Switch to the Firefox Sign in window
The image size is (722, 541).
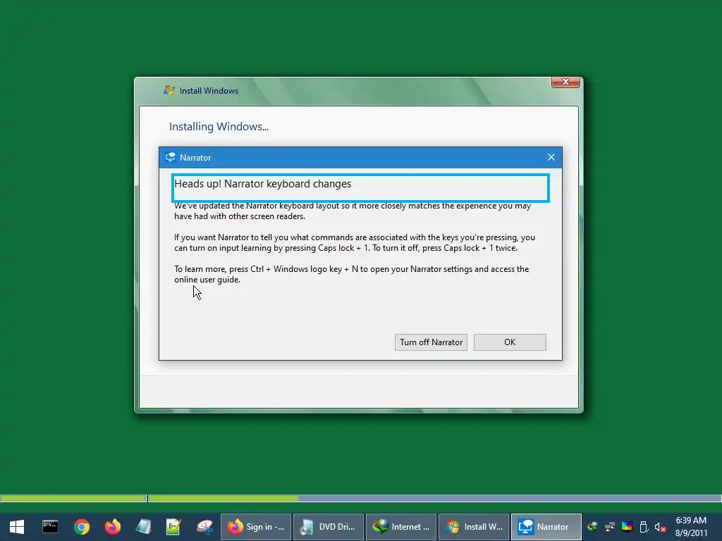coord(256,527)
